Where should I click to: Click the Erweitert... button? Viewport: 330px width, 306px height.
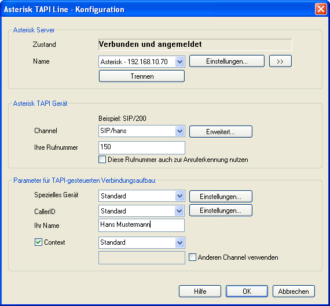(x=221, y=132)
